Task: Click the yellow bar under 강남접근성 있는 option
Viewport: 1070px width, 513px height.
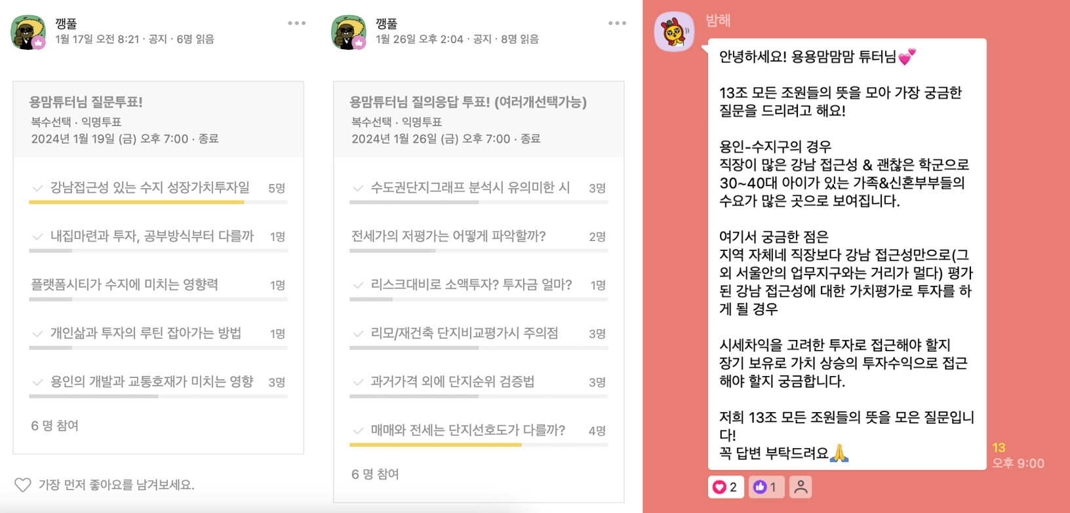Action: click(x=136, y=202)
